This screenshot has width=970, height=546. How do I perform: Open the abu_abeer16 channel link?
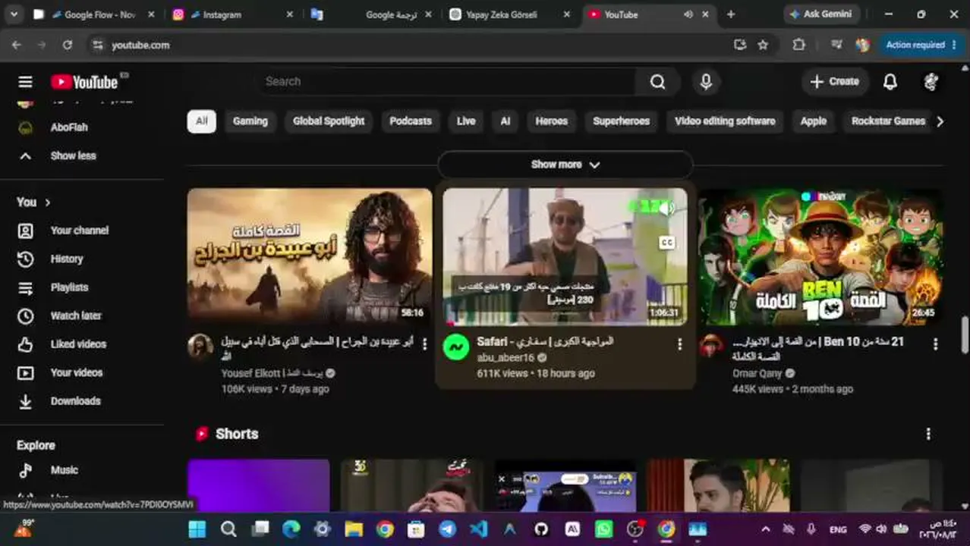click(505, 357)
